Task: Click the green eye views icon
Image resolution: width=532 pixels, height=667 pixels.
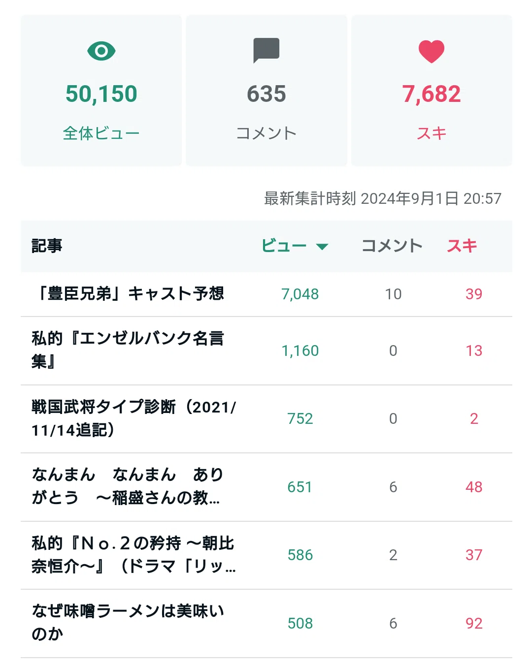Action: pyautogui.click(x=101, y=51)
